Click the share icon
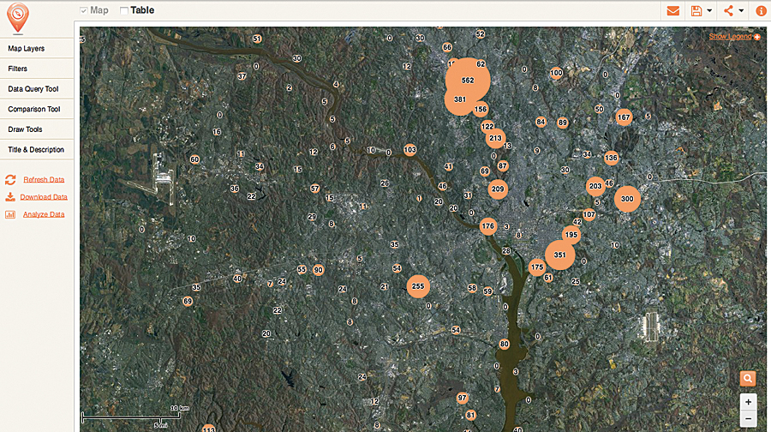 729,11
